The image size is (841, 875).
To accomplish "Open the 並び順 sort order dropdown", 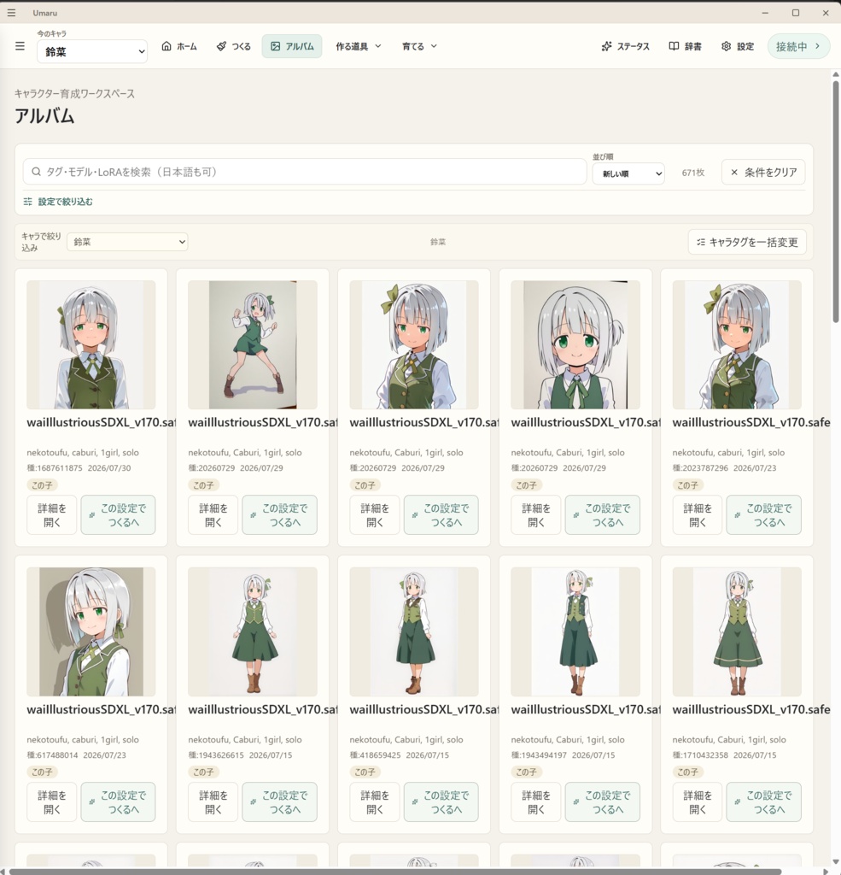I will (x=628, y=173).
